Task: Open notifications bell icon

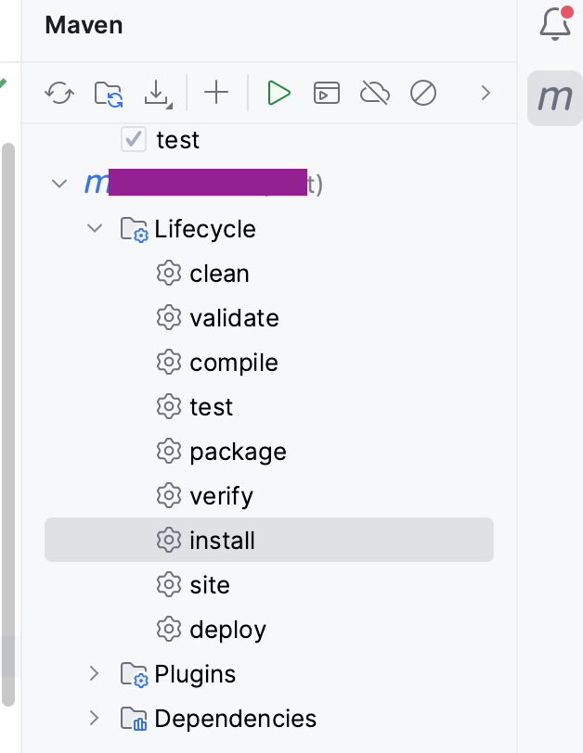Action: (555, 23)
